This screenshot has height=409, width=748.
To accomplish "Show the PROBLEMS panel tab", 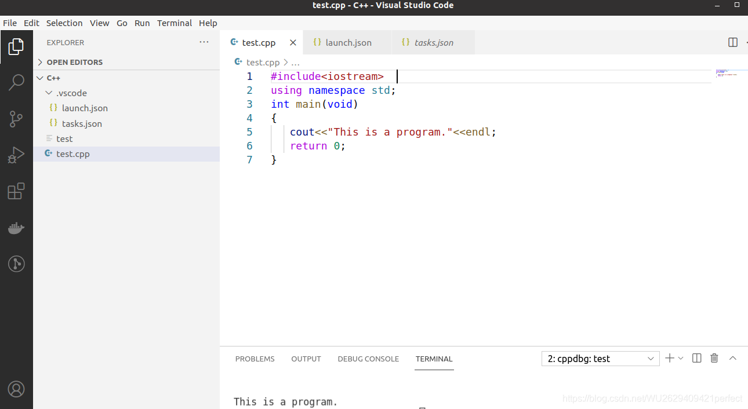I will pyautogui.click(x=255, y=359).
